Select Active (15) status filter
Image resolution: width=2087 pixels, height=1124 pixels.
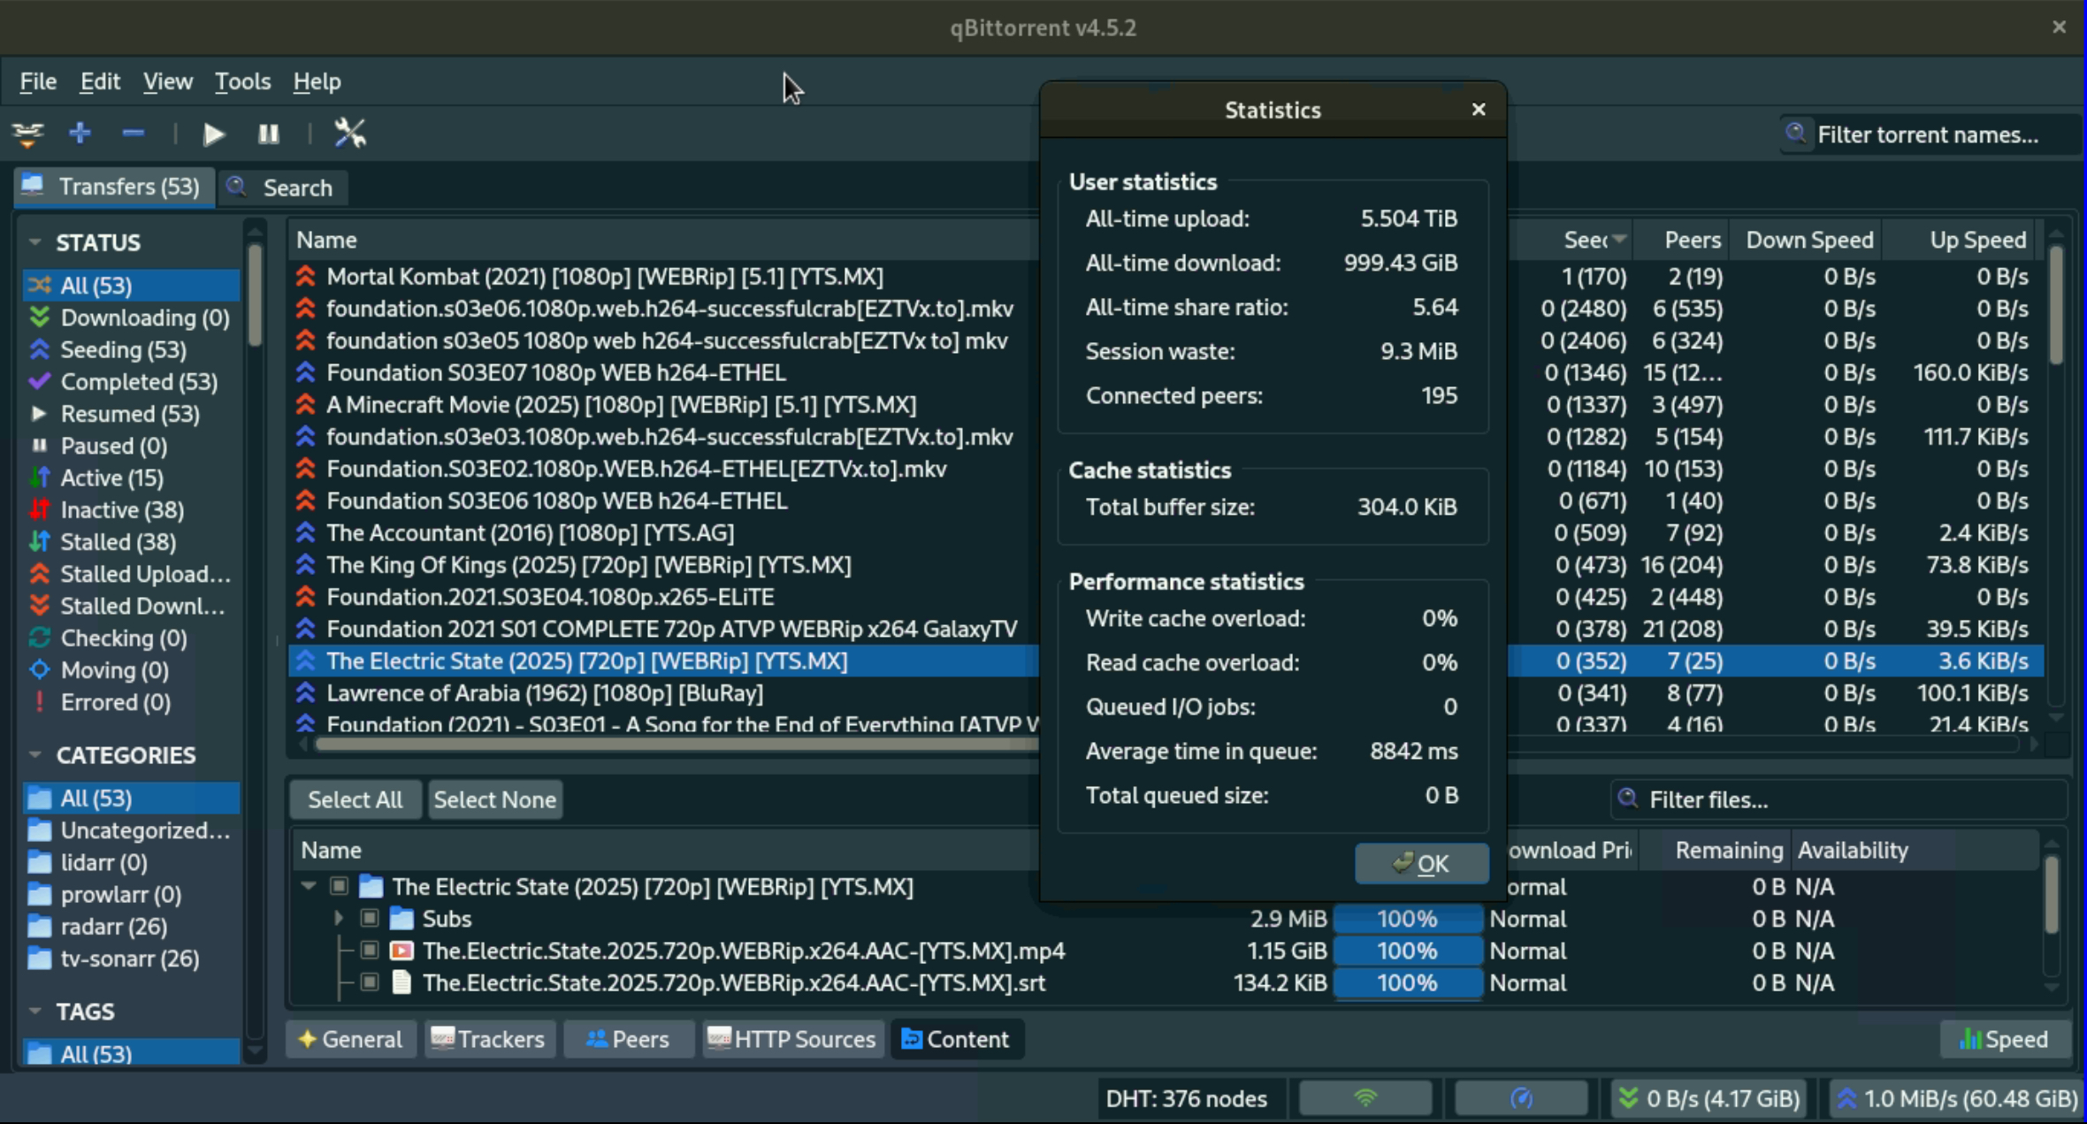point(131,478)
